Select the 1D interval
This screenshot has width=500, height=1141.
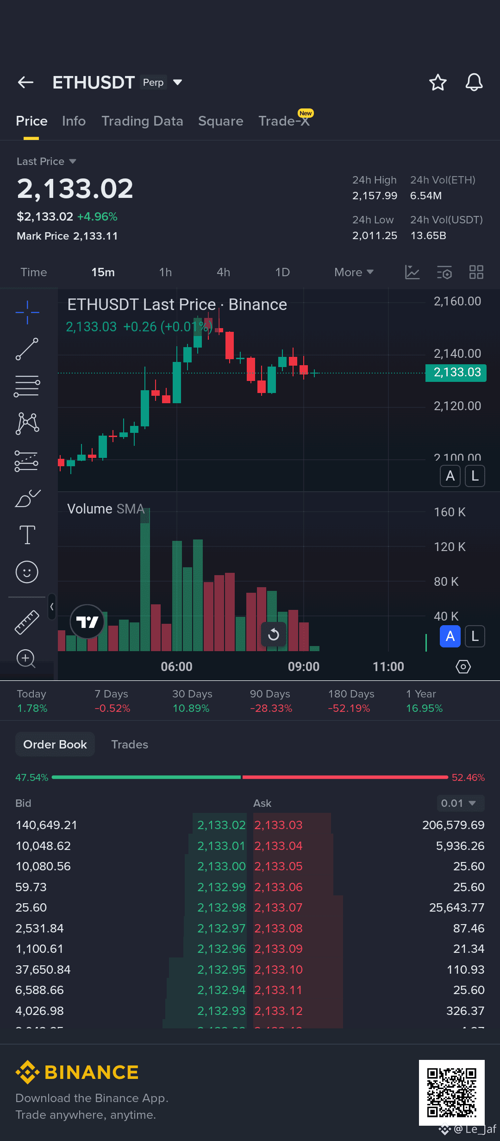coord(282,272)
